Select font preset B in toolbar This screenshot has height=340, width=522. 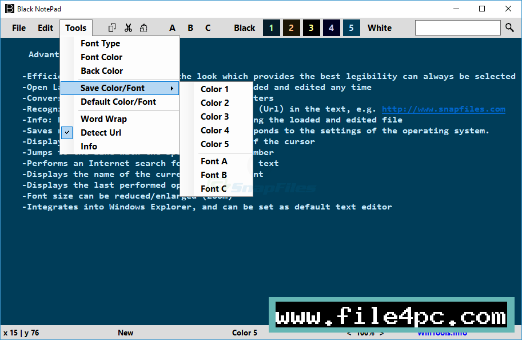[190, 28]
